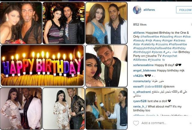View 852 likes list

pos(140,25)
